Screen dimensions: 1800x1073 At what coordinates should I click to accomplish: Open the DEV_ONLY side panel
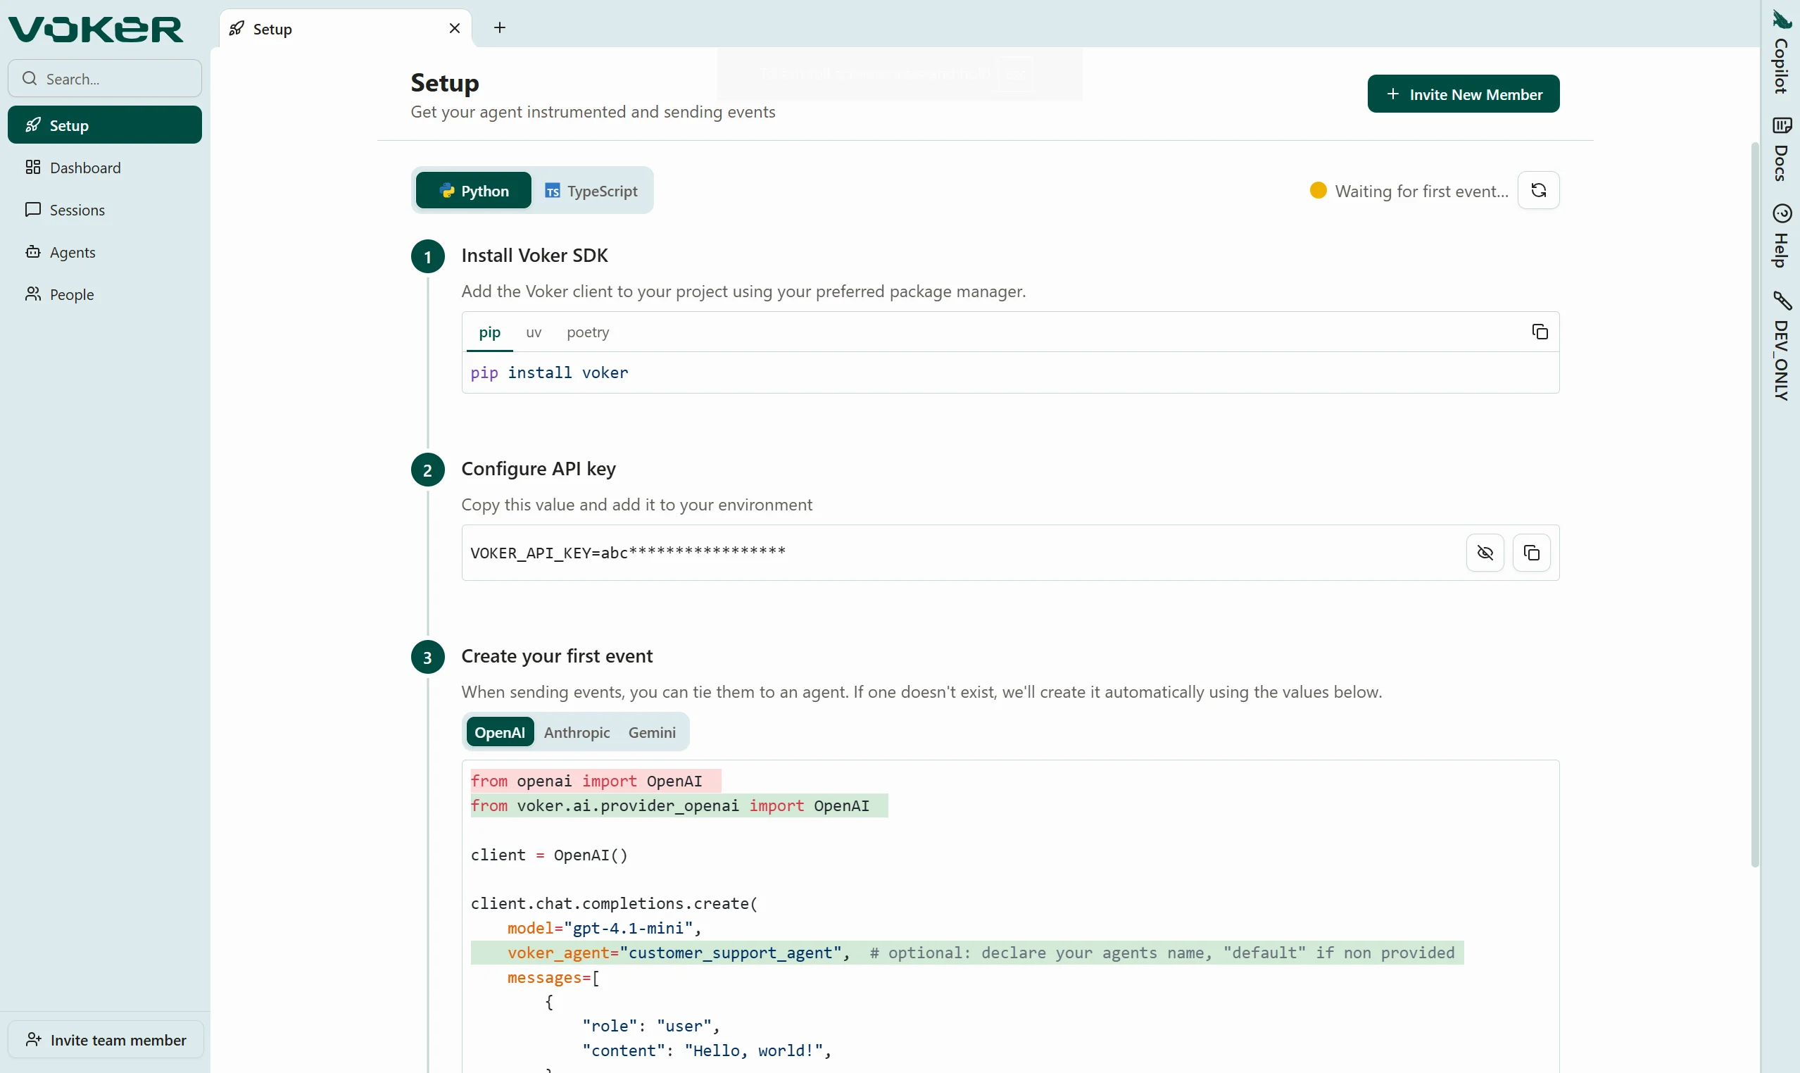[x=1781, y=346]
